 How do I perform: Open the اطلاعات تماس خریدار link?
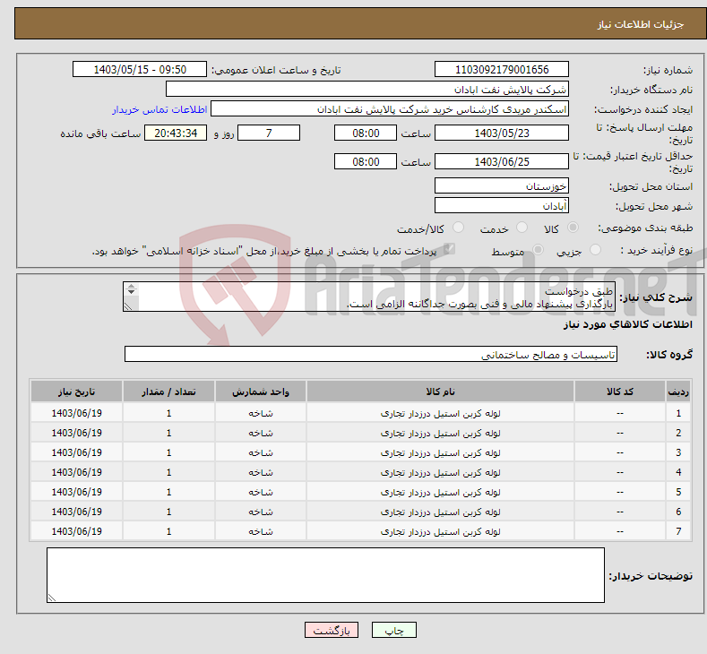coord(160,109)
